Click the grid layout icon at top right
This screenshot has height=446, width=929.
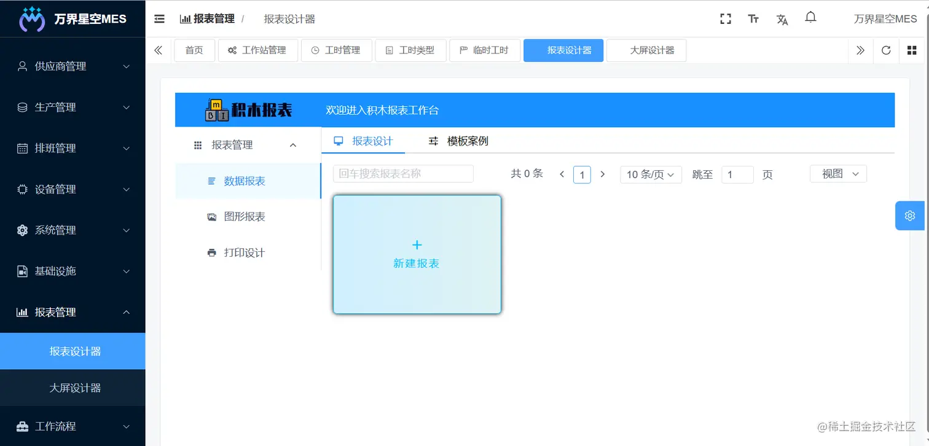coord(912,50)
